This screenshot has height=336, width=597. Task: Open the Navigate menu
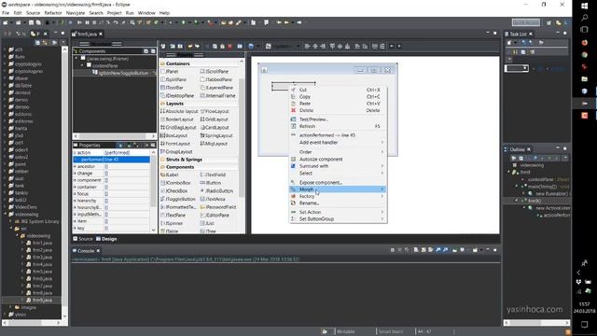coord(76,13)
